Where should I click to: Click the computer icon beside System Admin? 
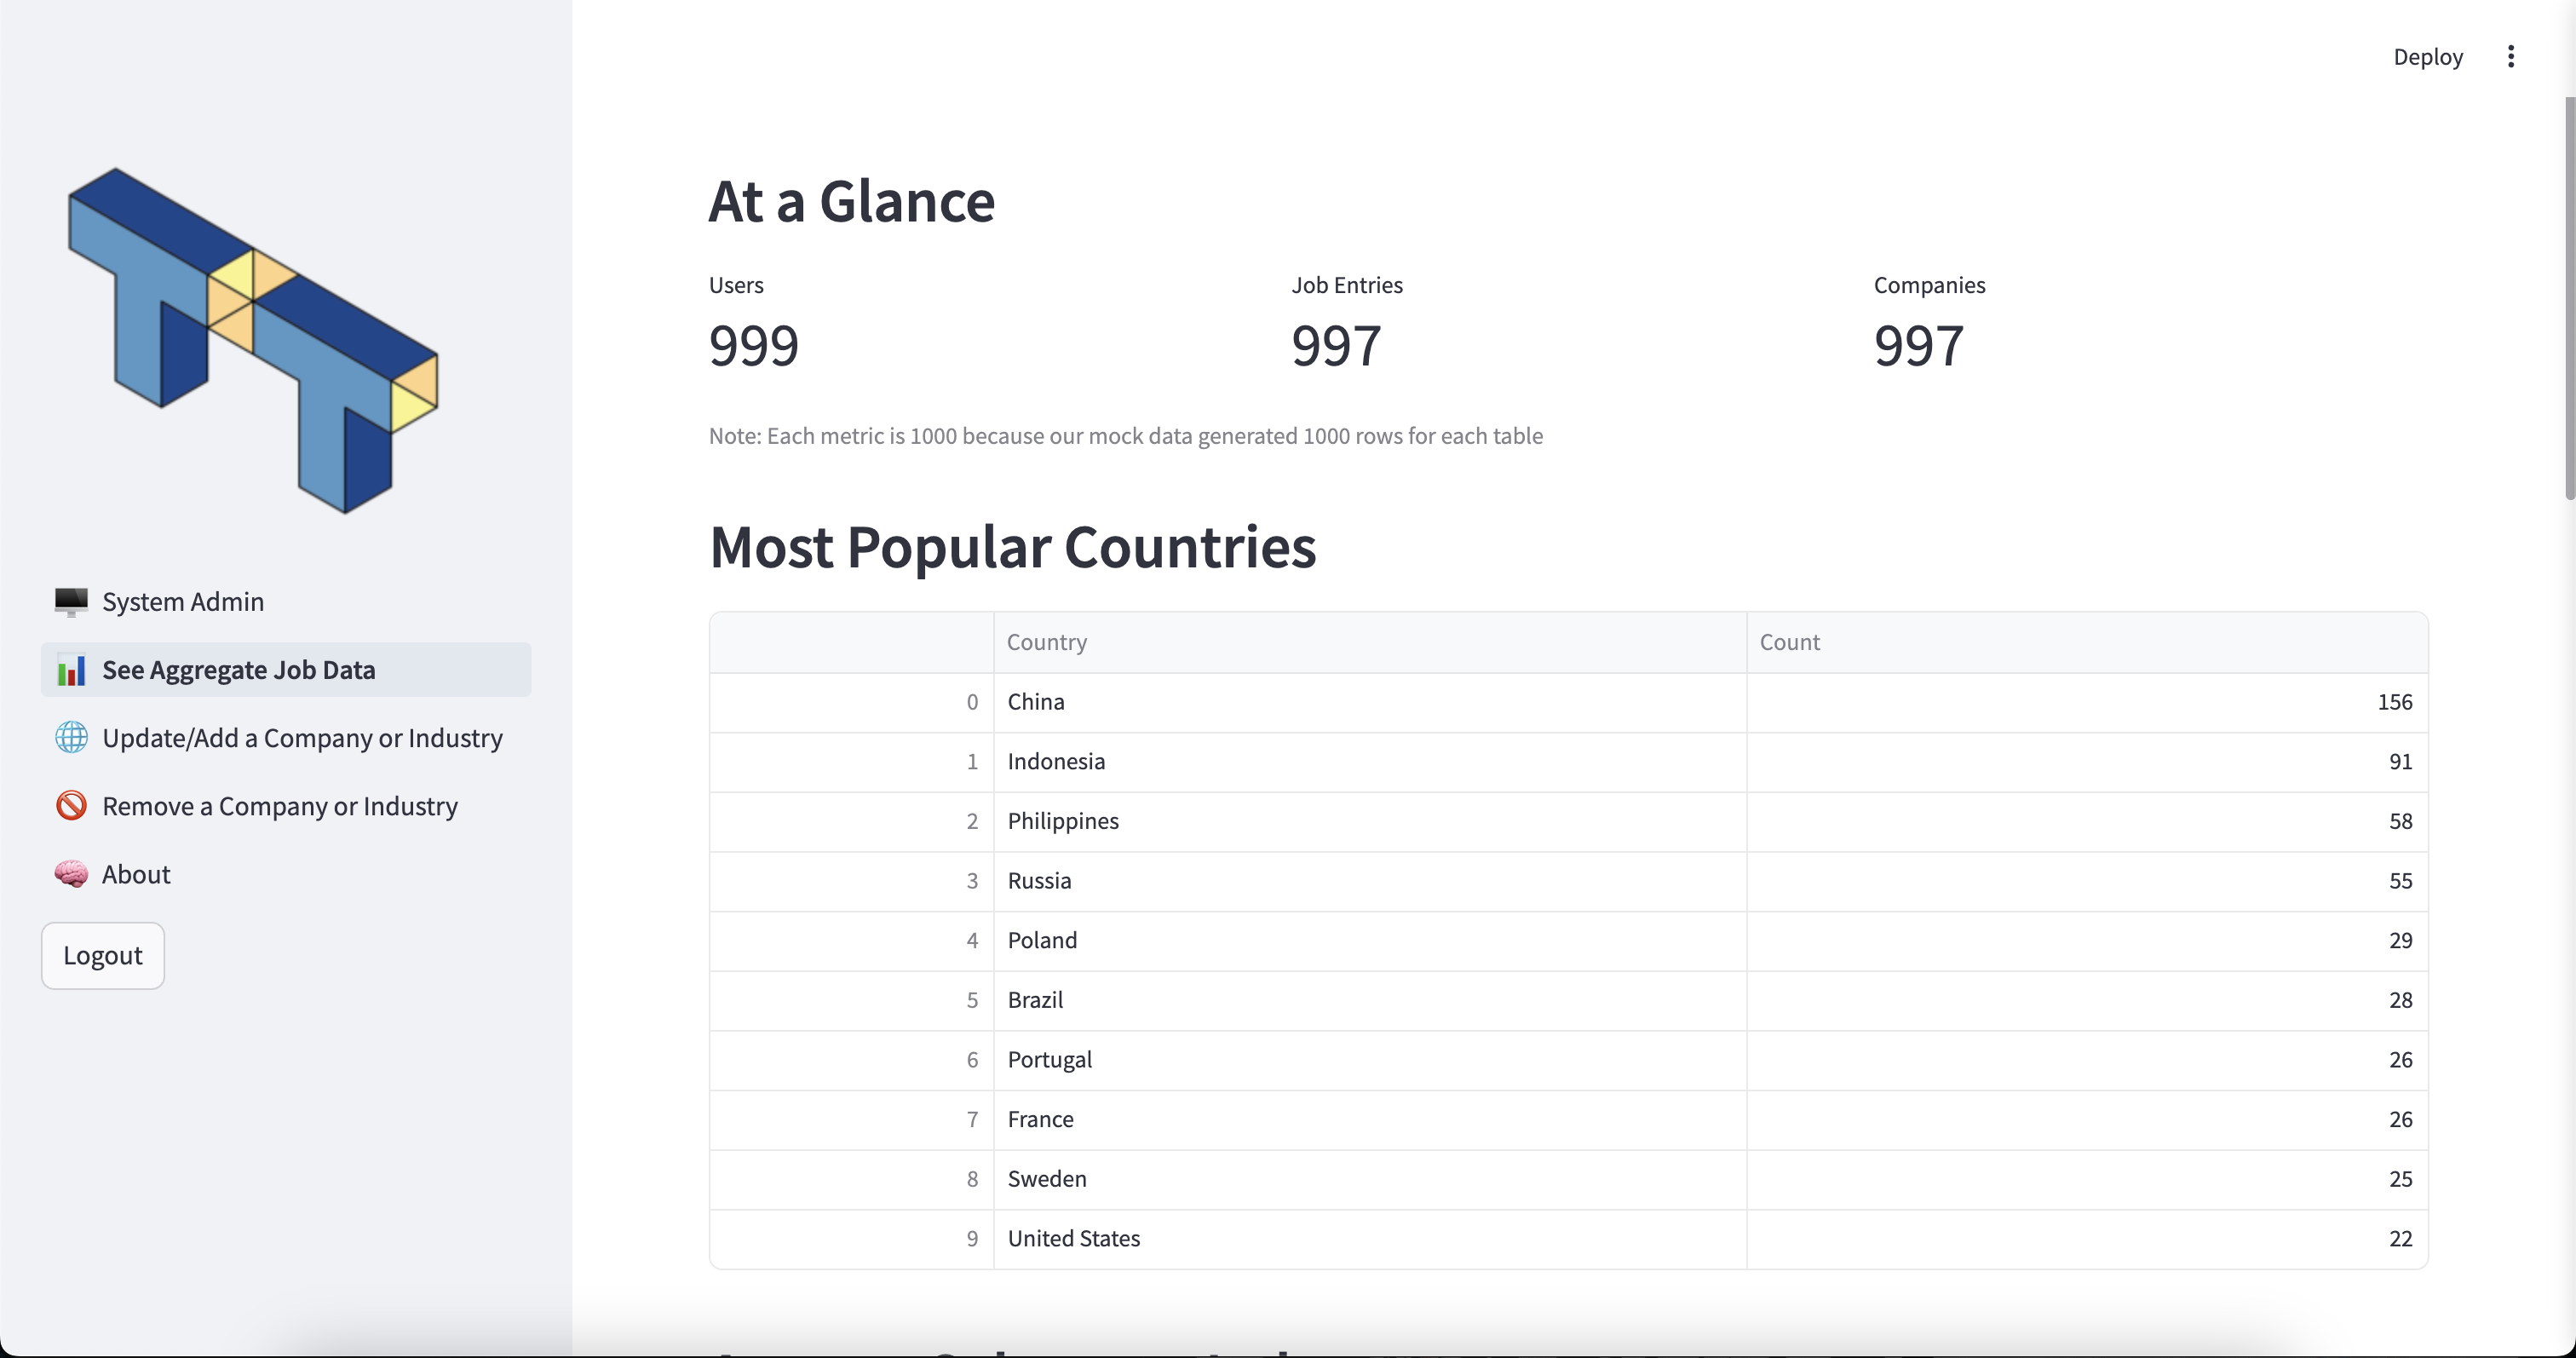pos(71,601)
